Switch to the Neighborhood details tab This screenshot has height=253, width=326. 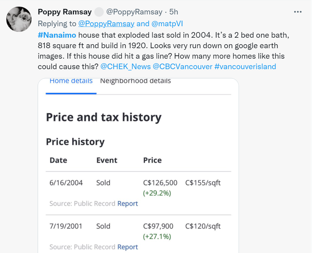[x=136, y=81]
